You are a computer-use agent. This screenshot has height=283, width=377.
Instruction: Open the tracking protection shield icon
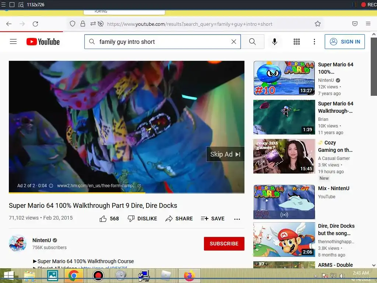click(x=73, y=24)
